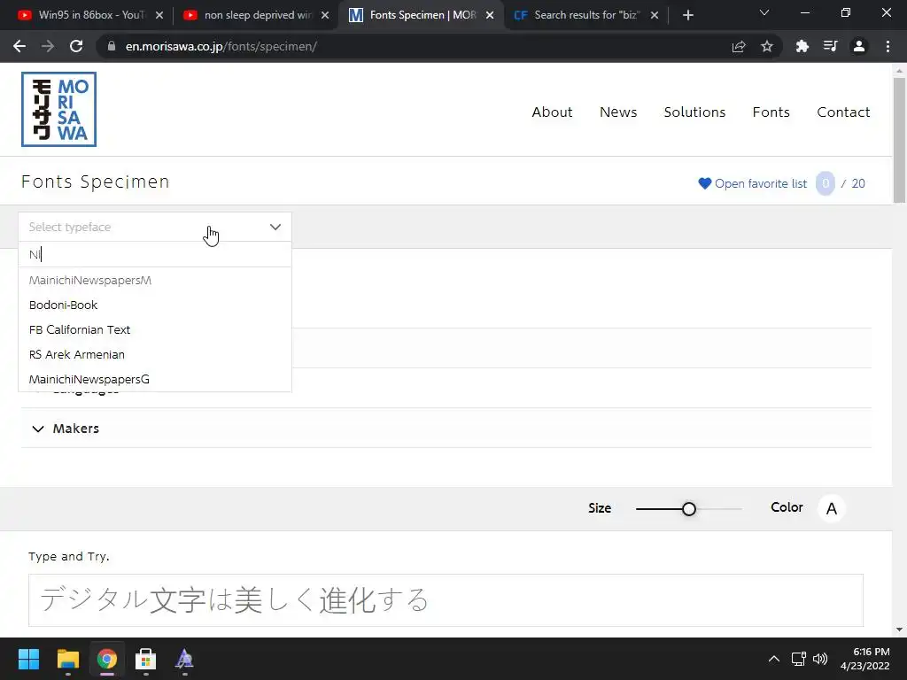Open the clock and date panel

click(x=864, y=659)
